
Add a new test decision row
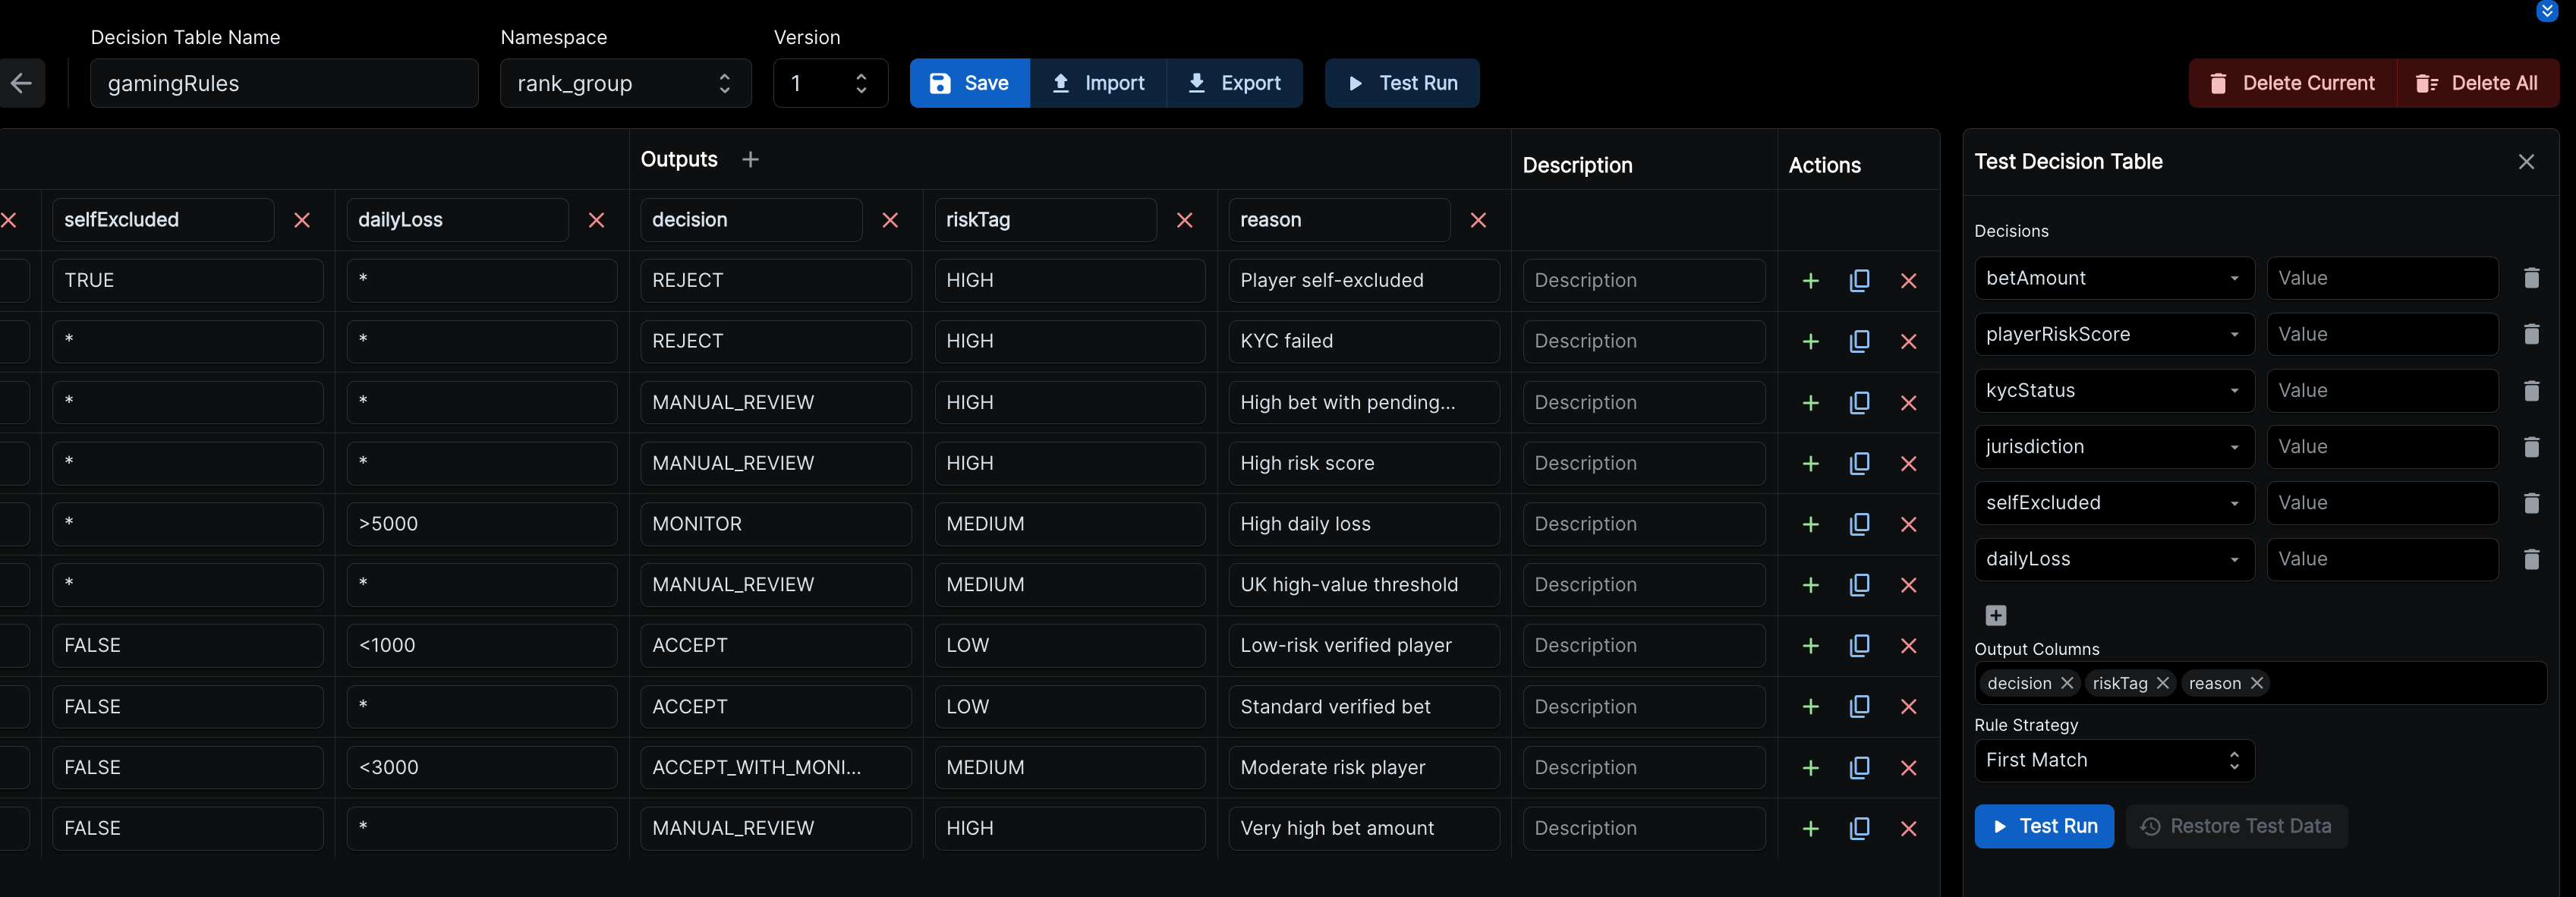pyautogui.click(x=1995, y=615)
